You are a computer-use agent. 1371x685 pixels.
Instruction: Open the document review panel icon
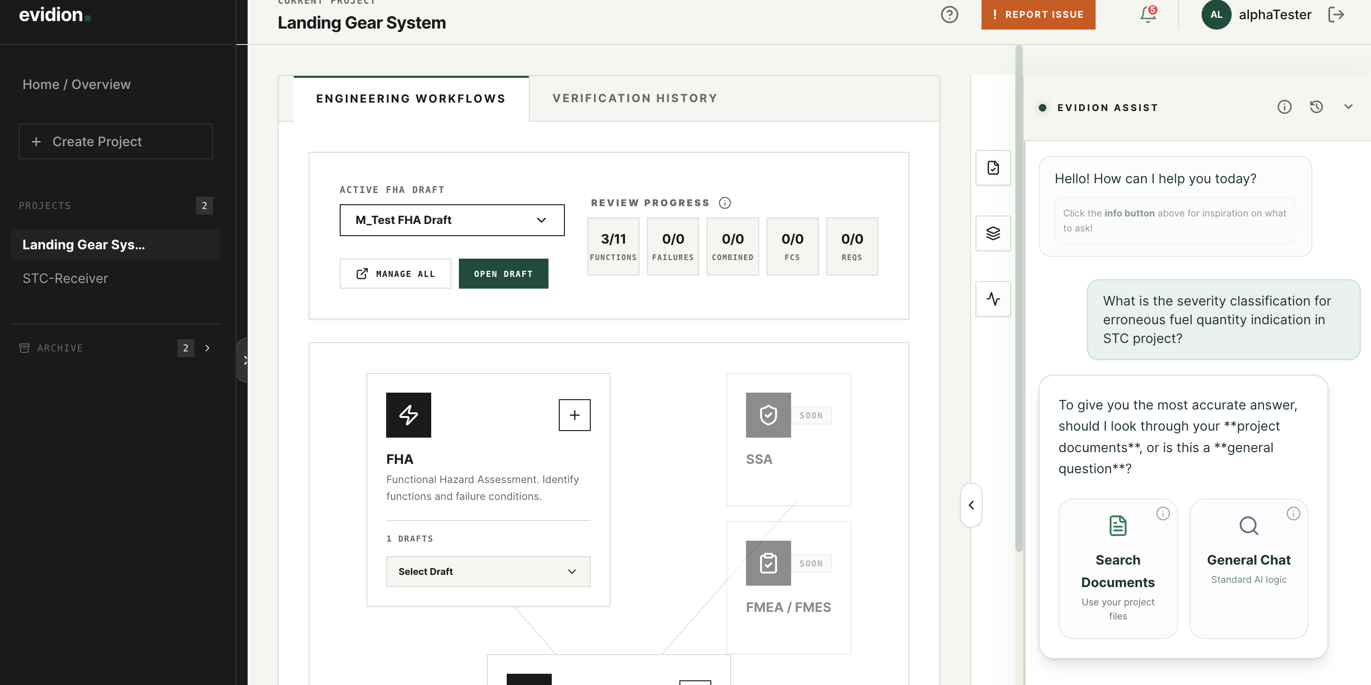click(993, 168)
